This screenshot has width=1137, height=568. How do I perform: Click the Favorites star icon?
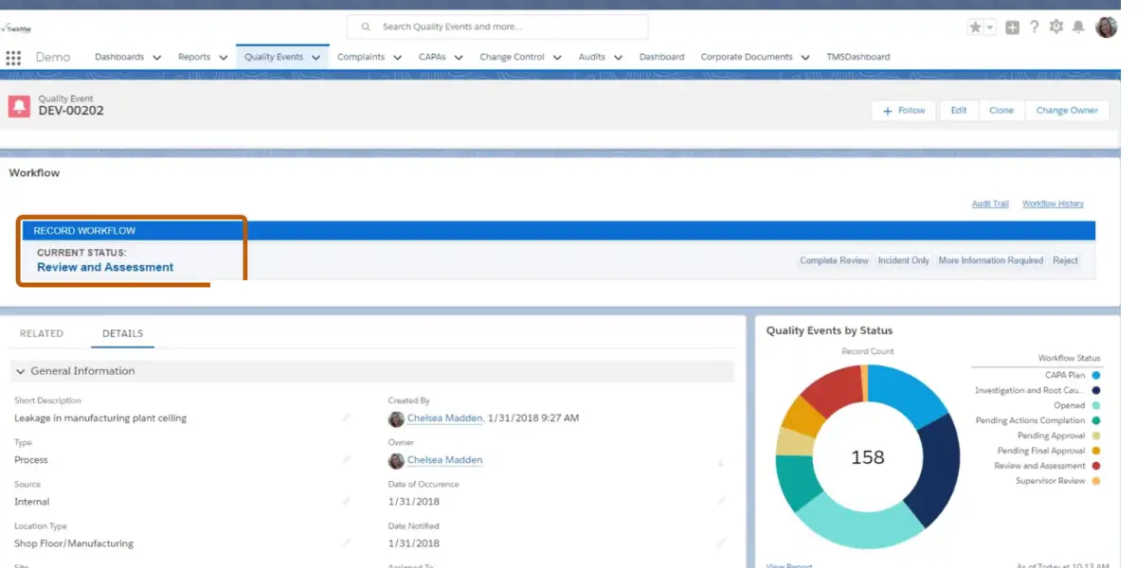point(975,27)
